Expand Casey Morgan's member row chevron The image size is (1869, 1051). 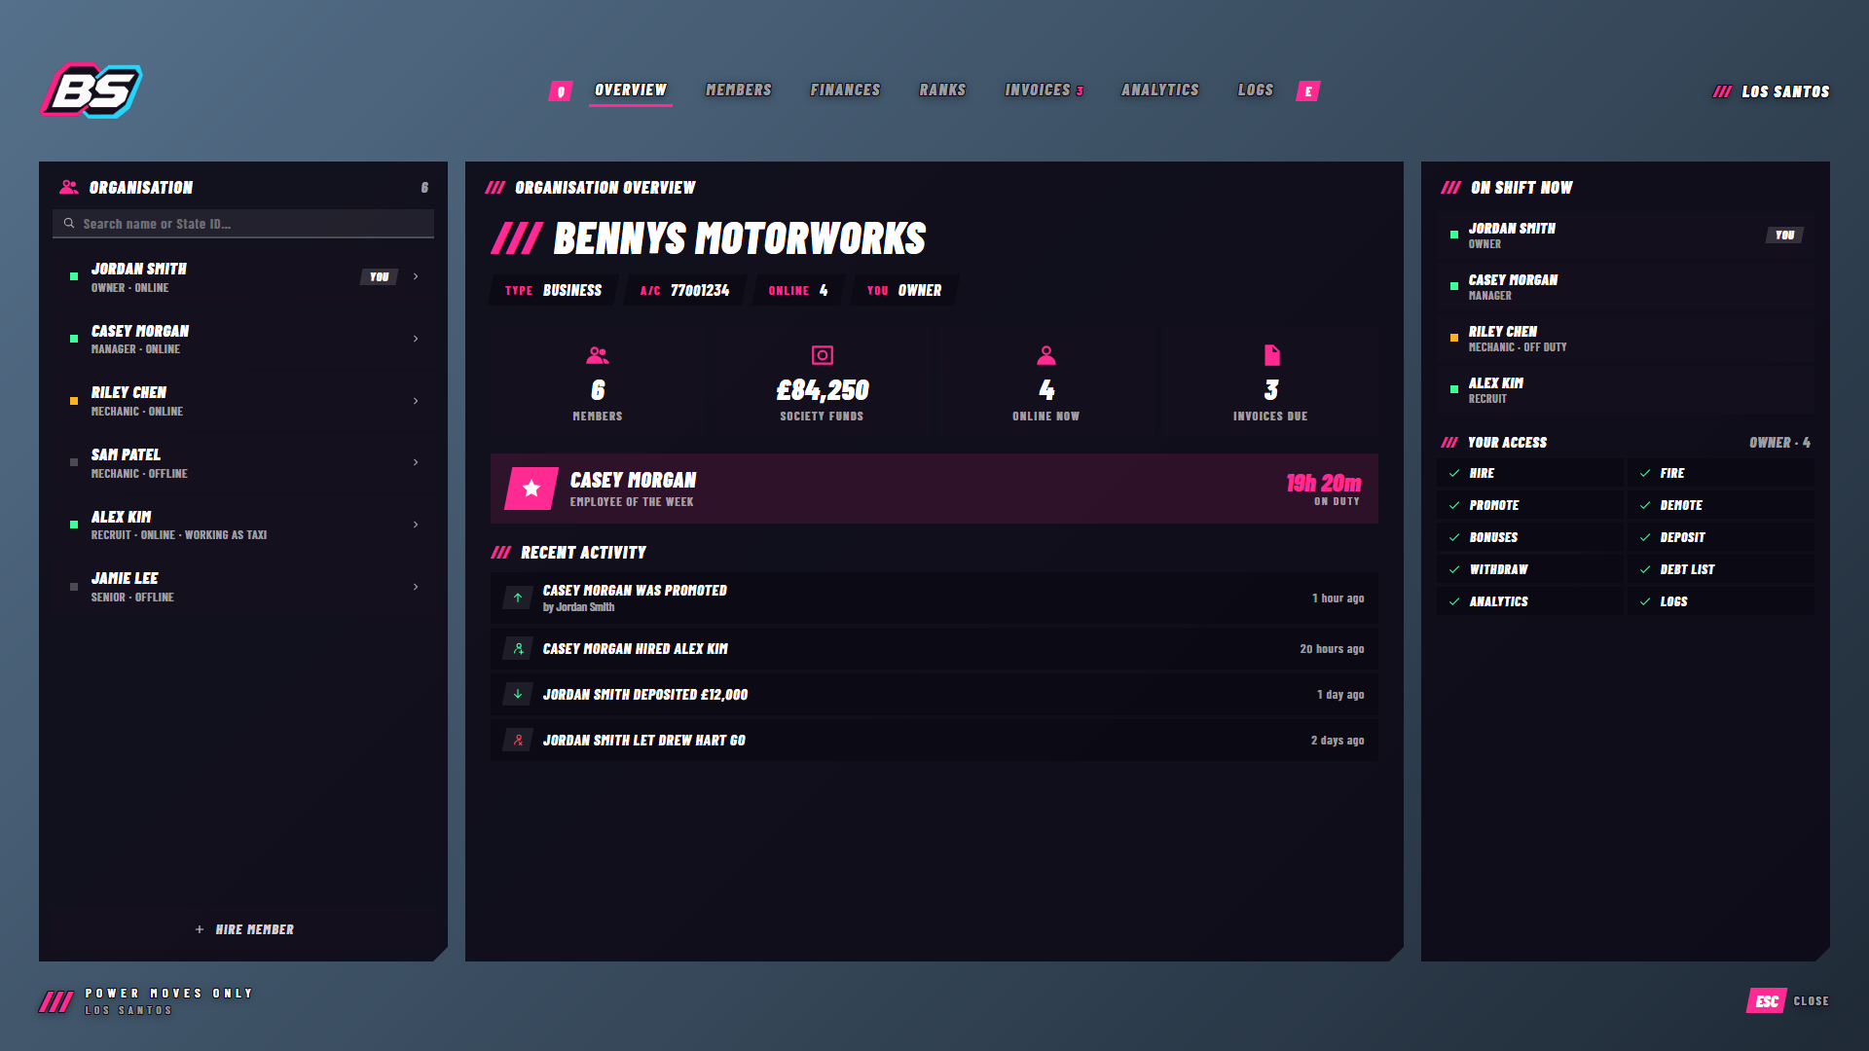click(x=416, y=339)
